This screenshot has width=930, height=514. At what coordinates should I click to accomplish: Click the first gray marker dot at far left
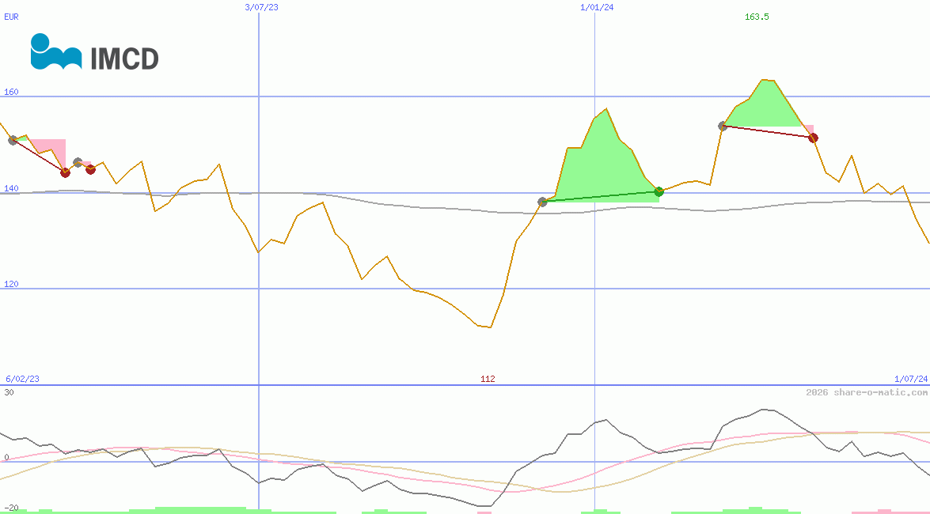pyautogui.click(x=13, y=140)
